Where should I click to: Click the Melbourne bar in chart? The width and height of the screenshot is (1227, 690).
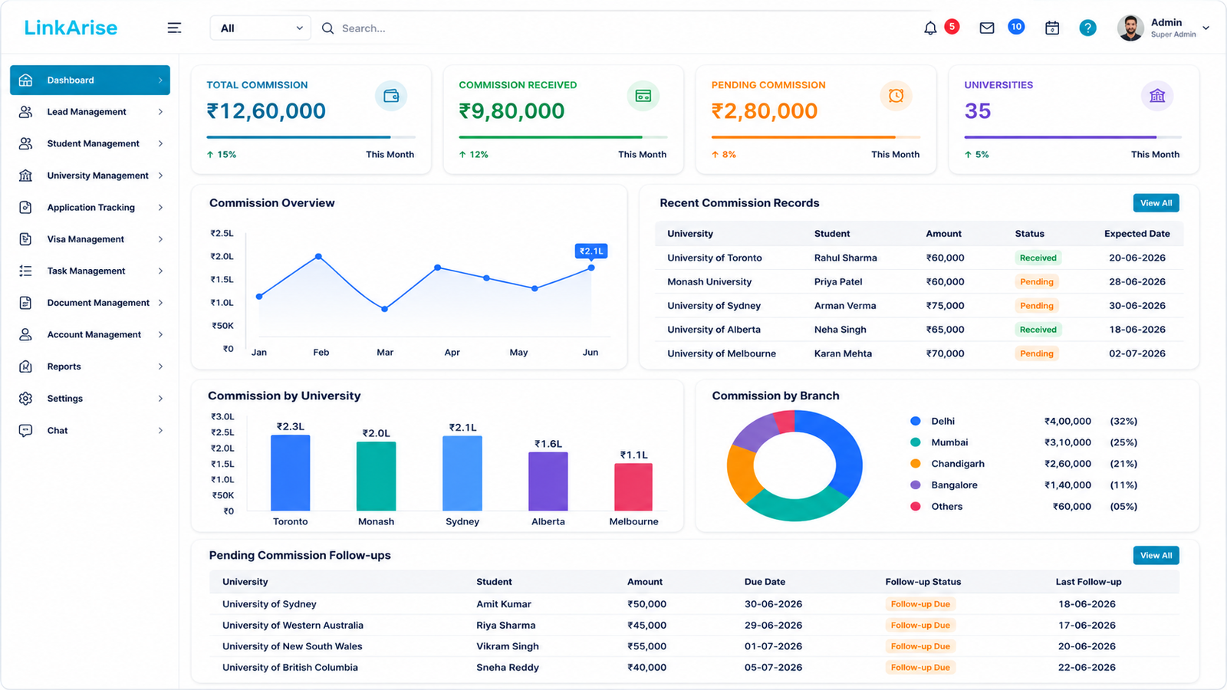coord(633,487)
